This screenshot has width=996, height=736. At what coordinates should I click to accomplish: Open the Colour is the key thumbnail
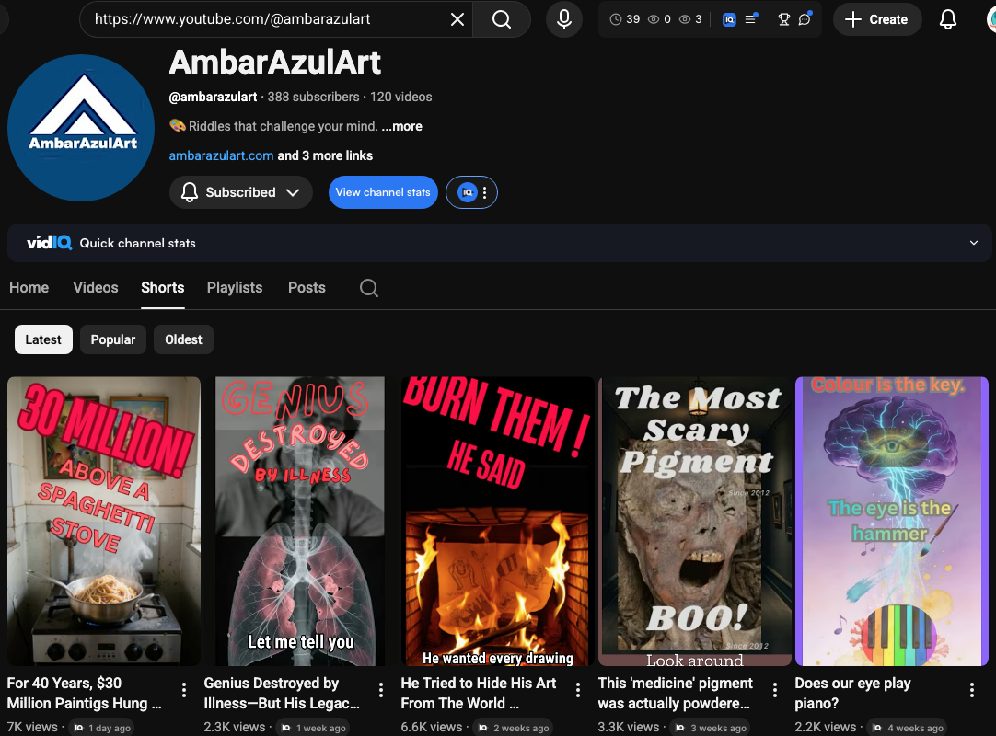[892, 522]
